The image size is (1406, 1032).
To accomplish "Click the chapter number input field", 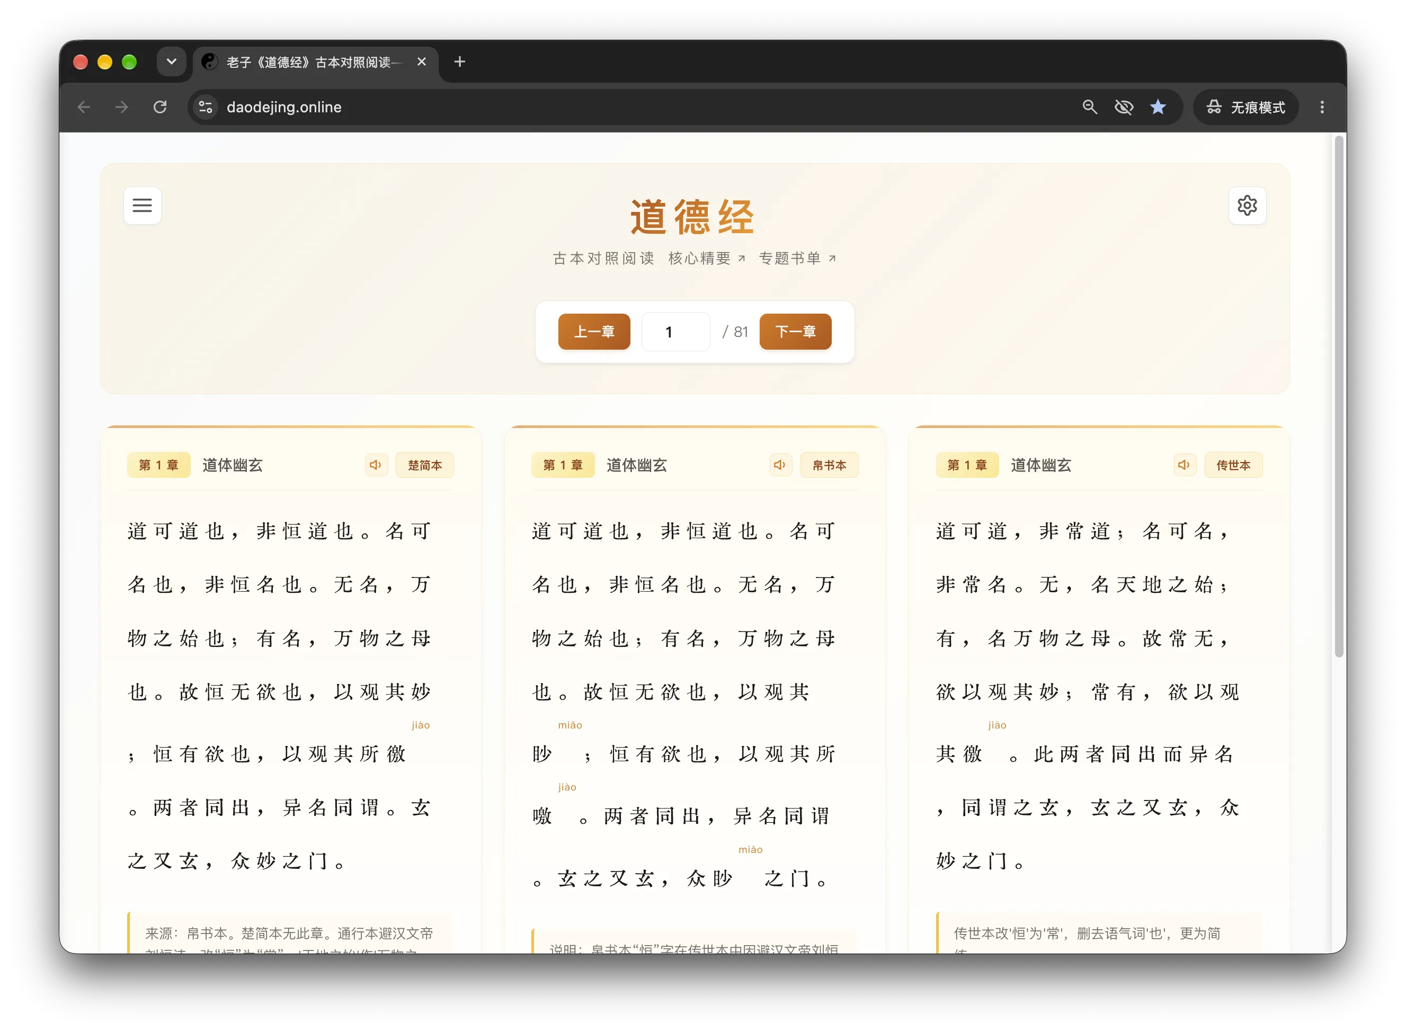I will coord(675,332).
